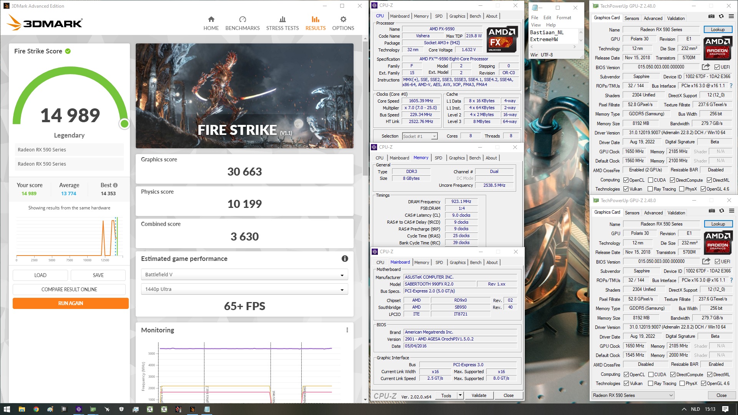Click the Close button in lower GPU-Z
738x415 pixels.
(x=721, y=395)
